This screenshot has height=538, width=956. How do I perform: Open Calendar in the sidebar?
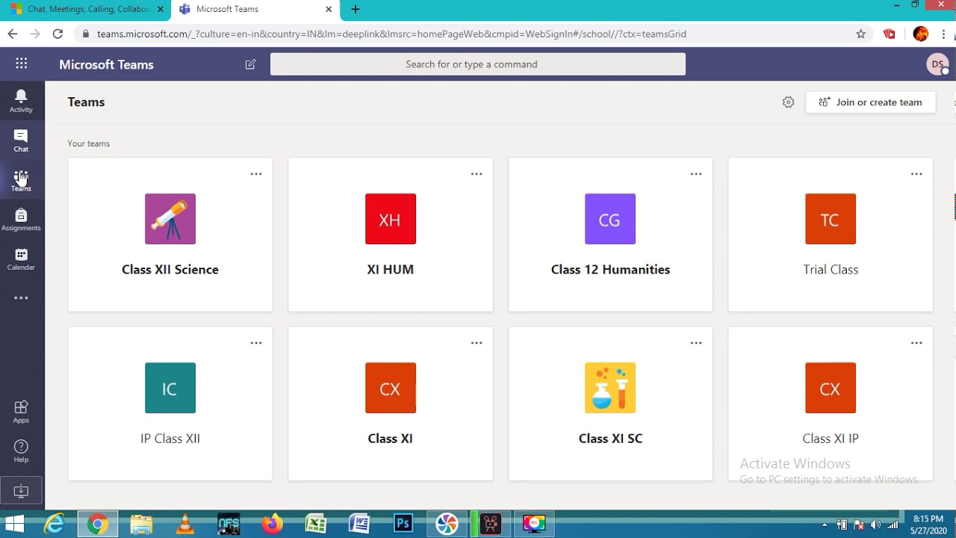(21, 259)
